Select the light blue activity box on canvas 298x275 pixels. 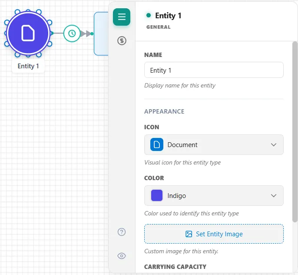(101, 34)
